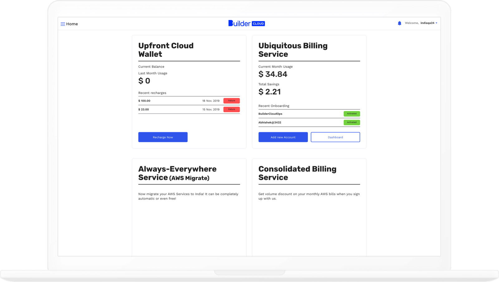Viewport: 499px width, 282px height.
Task: Open the hamburger menu icon
Action: pyautogui.click(x=63, y=24)
